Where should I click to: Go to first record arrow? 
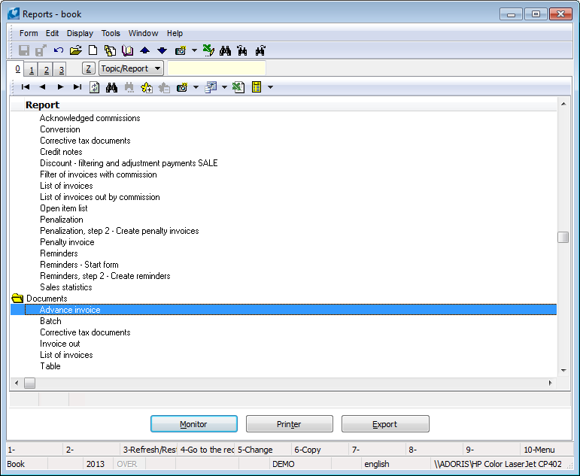[26, 87]
